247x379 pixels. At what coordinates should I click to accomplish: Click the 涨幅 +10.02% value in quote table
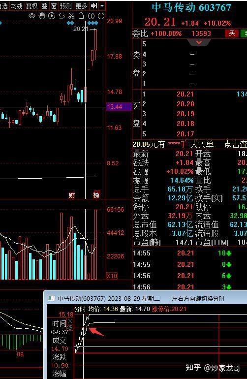180,172
